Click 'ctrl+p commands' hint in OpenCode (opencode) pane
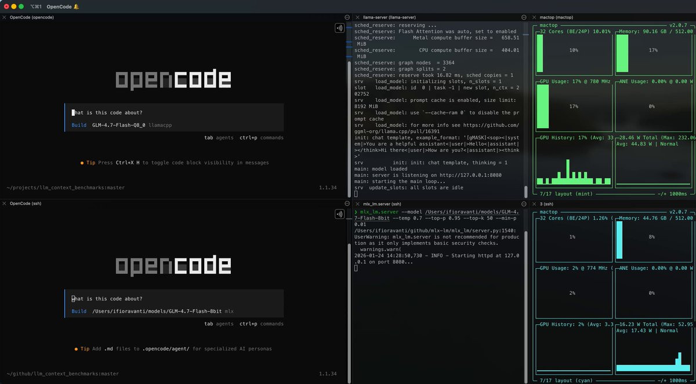This screenshot has width=696, height=384. point(262,138)
